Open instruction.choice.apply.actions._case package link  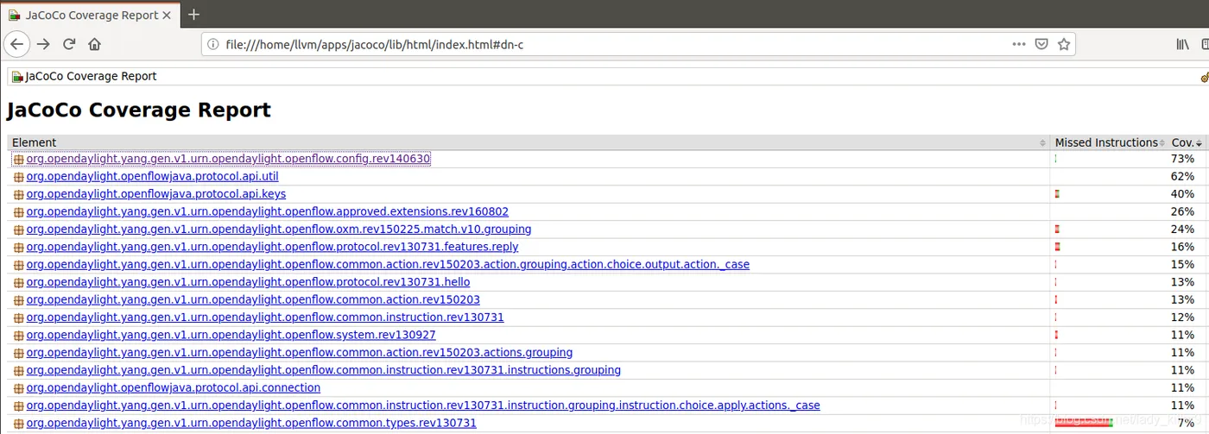[423, 405]
